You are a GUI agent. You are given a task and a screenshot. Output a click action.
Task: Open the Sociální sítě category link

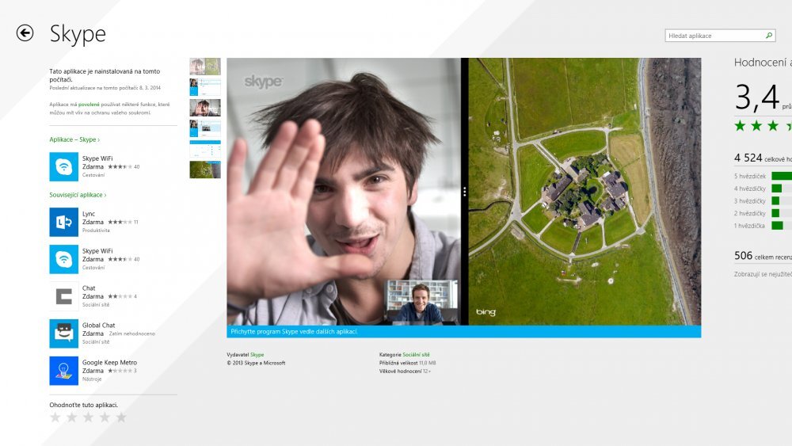tap(417, 355)
